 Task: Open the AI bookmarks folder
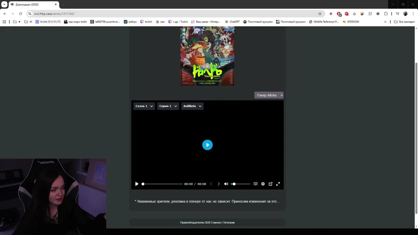click(28, 22)
